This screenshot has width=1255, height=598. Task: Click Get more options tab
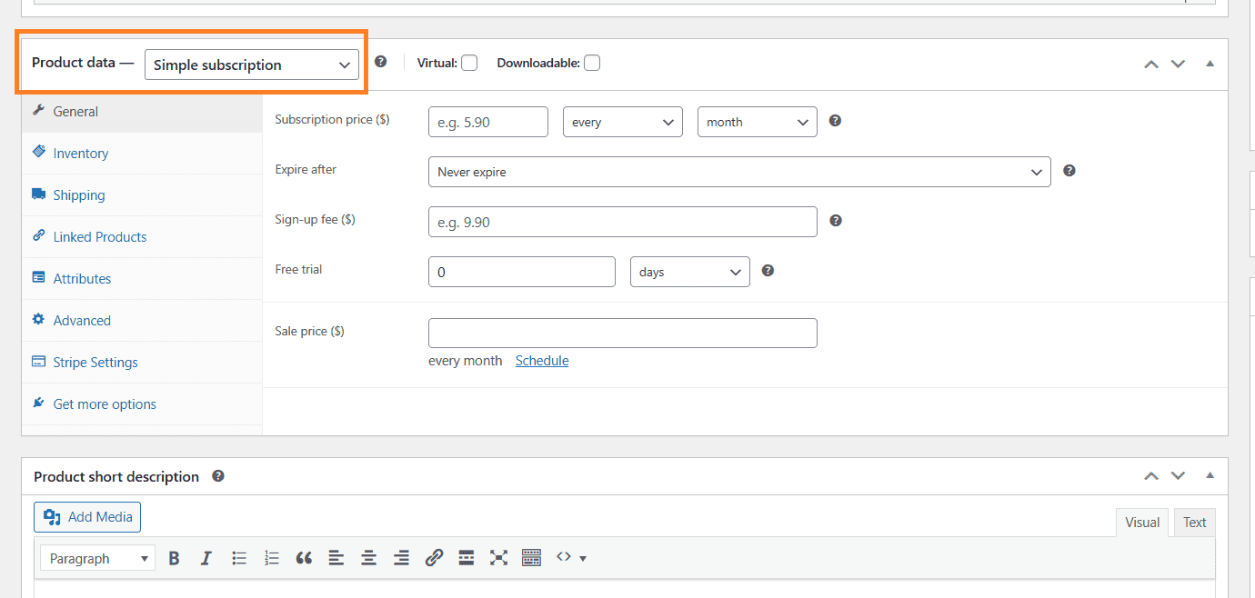[x=142, y=404]
